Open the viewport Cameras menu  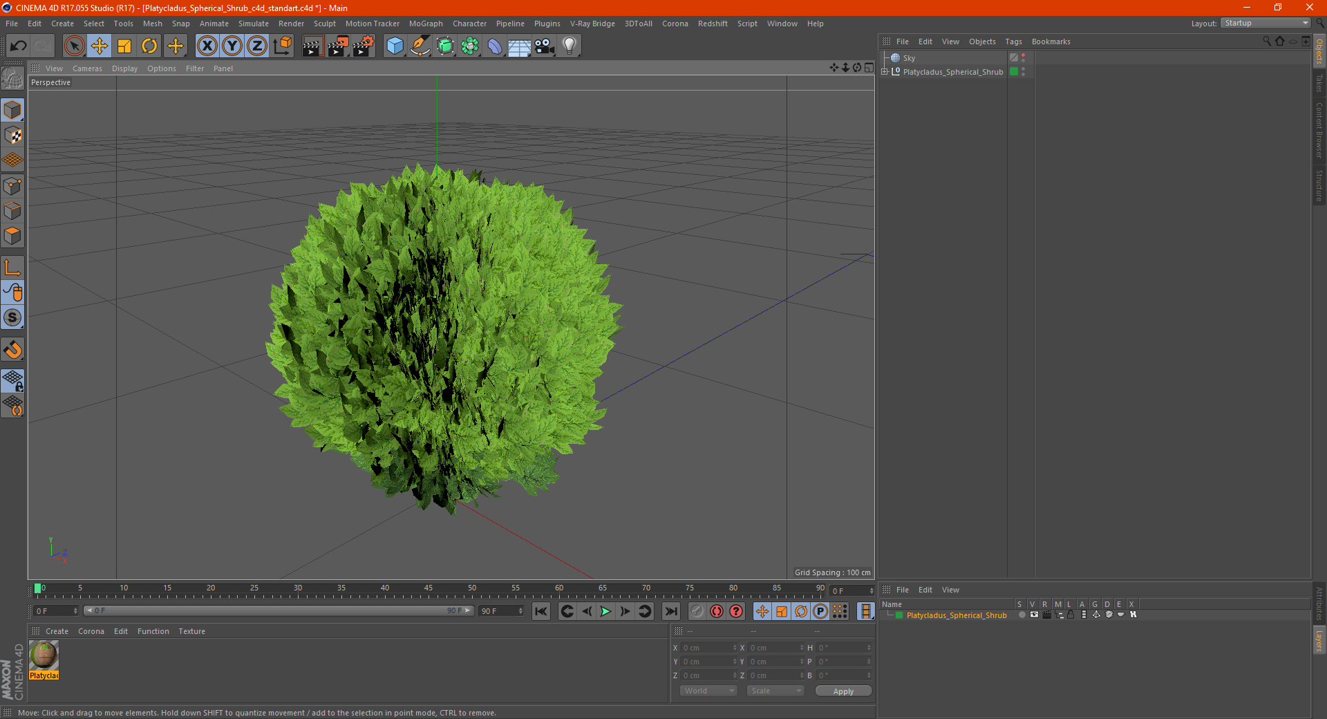pyautogui.click(x=87, y=68)
